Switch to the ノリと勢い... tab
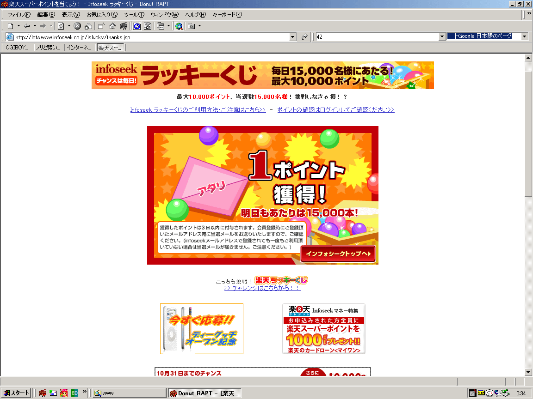This screenshot has height=399, width=533. point(48,48)
